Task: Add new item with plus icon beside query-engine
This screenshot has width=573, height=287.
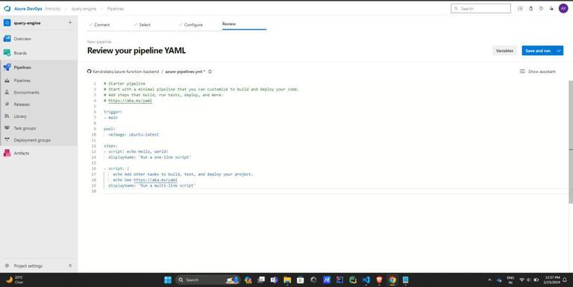Action: [70, 22]
